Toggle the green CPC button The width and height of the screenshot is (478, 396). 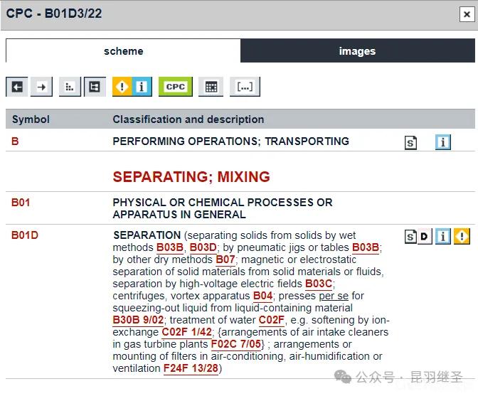point(176,87)
